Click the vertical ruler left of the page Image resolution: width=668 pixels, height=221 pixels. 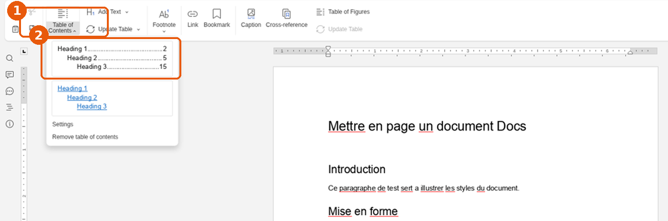click(24, 143)
